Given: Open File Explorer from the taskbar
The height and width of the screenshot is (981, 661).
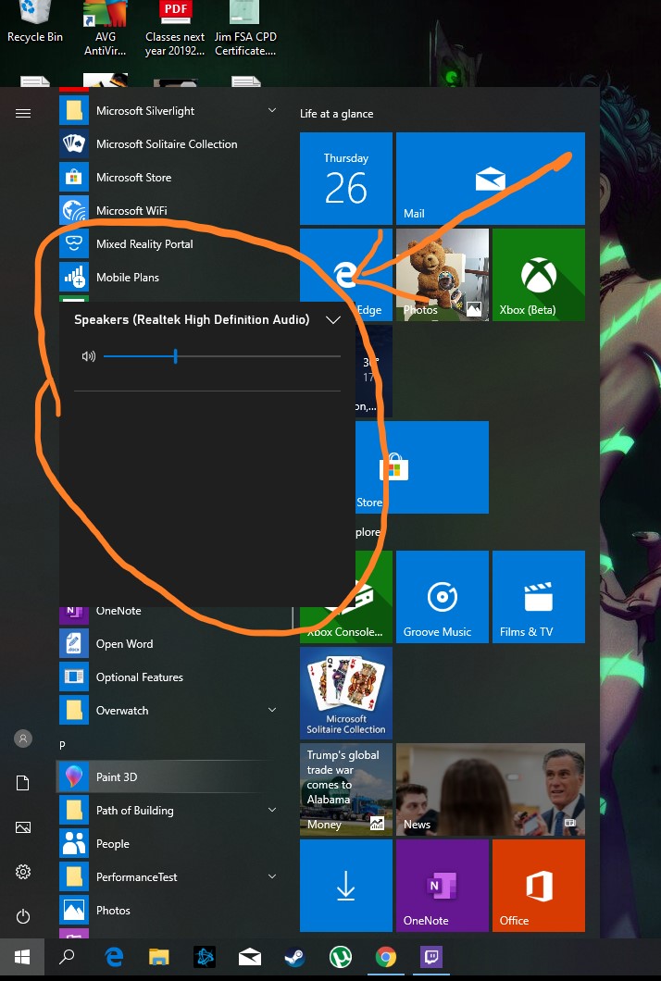Looking at the screenshot, I should (x=159, y=957).
